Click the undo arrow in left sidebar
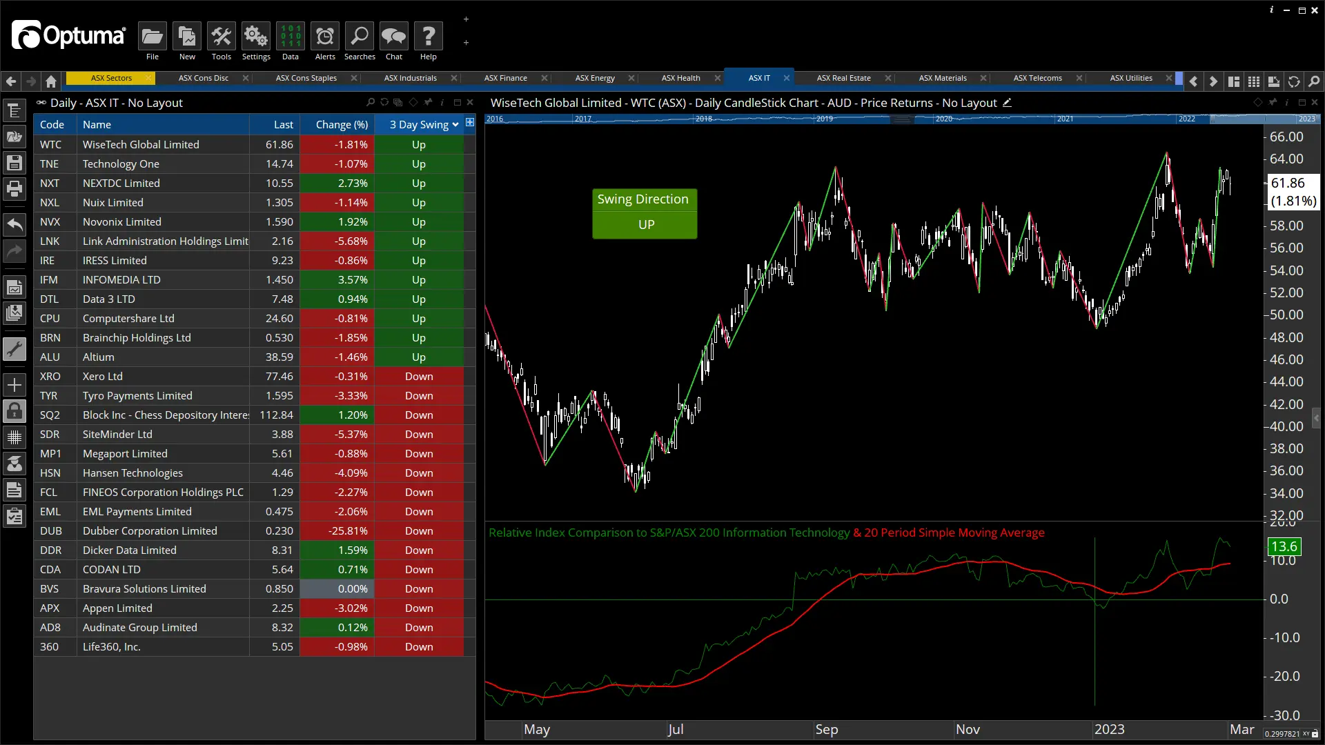1325x745 pixels. (14, 224)
